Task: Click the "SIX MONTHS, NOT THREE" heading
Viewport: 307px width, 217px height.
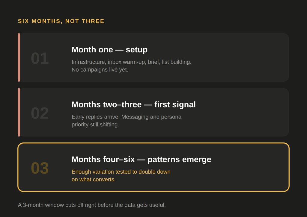Action: pos(61,21)
